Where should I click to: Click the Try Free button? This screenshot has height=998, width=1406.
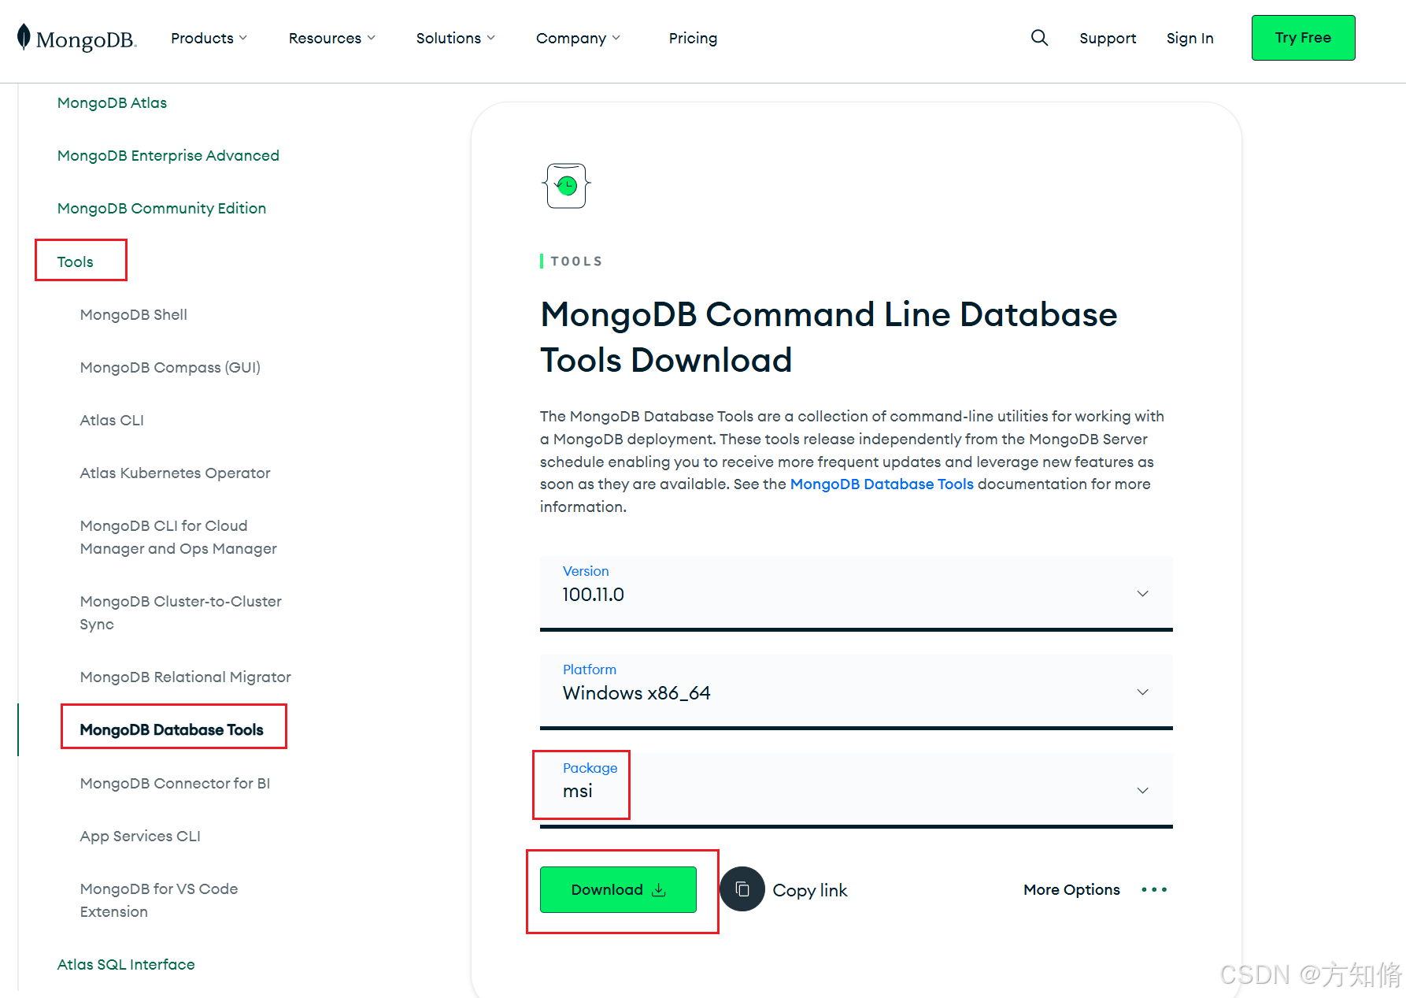coord(1303,37)
